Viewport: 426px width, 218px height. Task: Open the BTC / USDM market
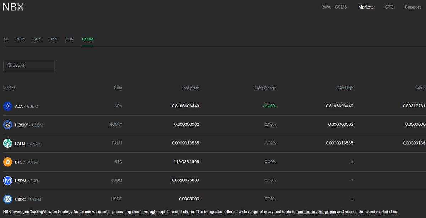click(26, 162)
